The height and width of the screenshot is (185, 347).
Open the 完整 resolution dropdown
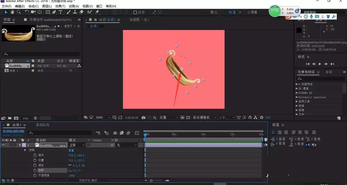pyautogui.click(x=169, y=118)
